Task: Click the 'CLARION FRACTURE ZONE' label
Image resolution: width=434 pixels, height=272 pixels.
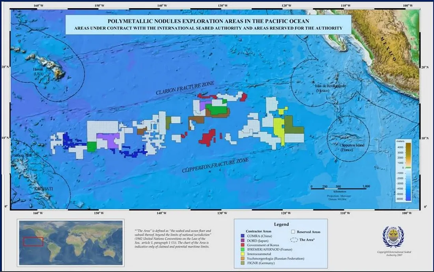Action: (185, 88)
